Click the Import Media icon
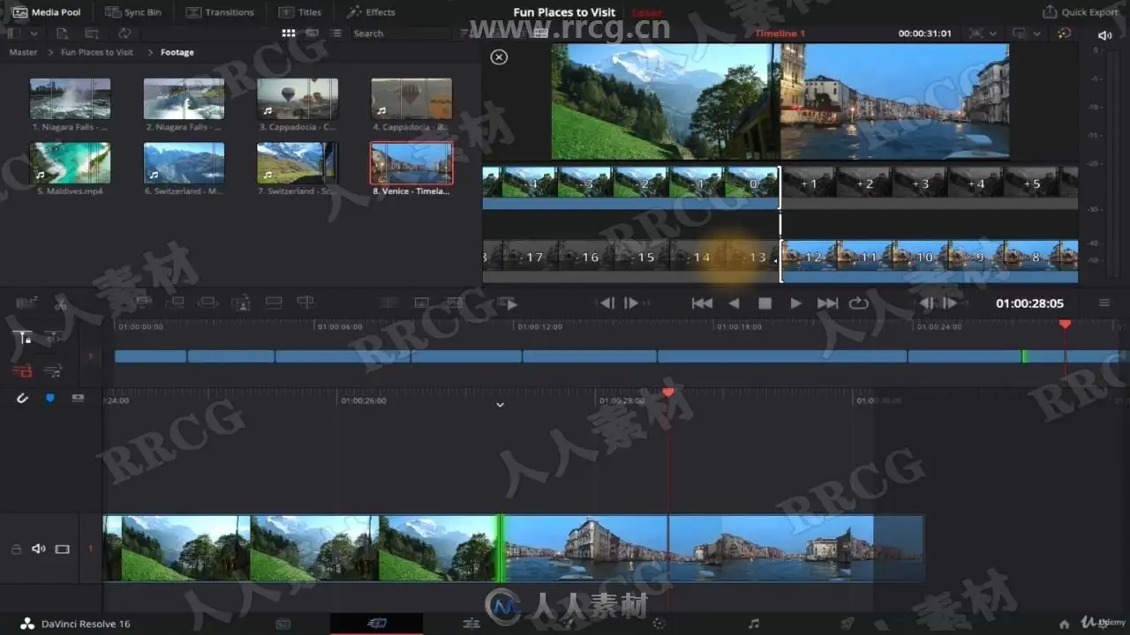1130x635 pixels. pos(62,34)
